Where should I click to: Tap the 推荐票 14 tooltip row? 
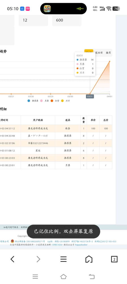pos(85,60)
